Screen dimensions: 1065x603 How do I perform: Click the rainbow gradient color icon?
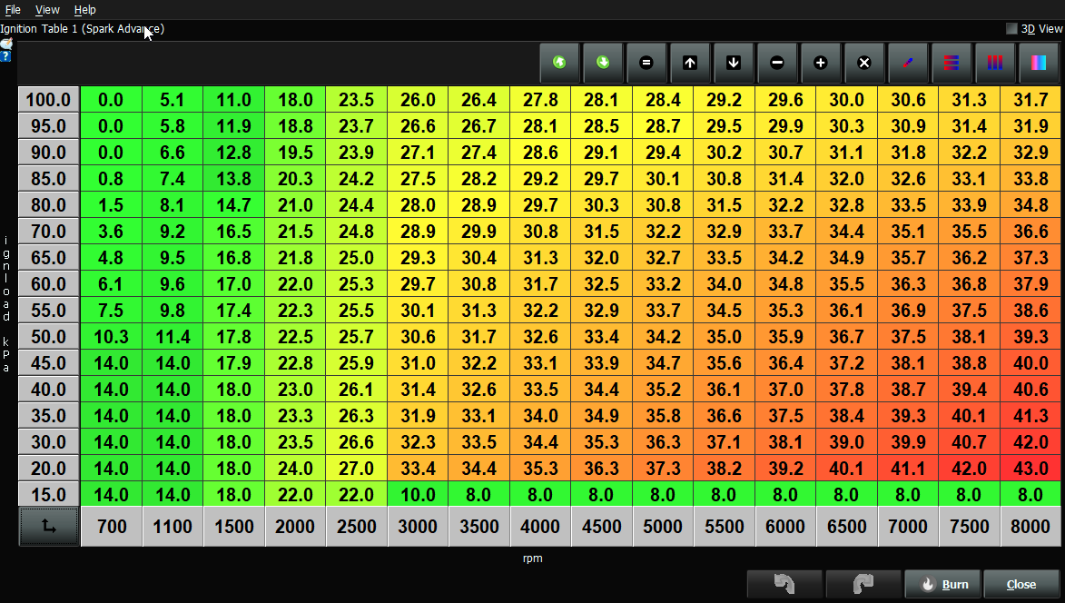[x=1039, y=63]
